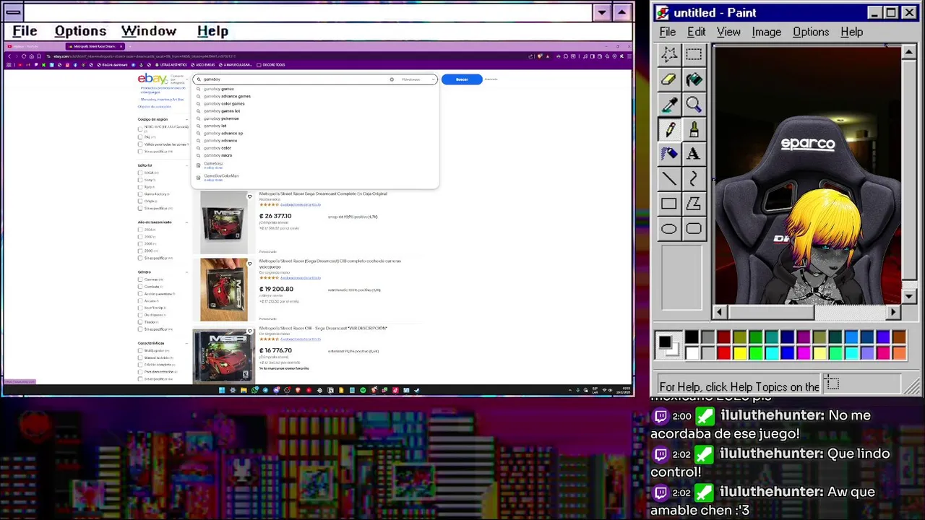Favorite the €16 776.70 listing heart icon

click(x=250, y=331)
